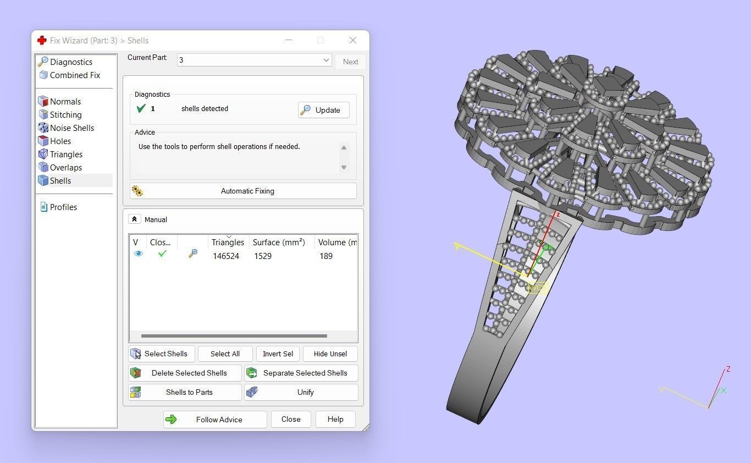Screen dimensions: 751x463
Task: Click the Profiles document icon
Action: (44, 207)
